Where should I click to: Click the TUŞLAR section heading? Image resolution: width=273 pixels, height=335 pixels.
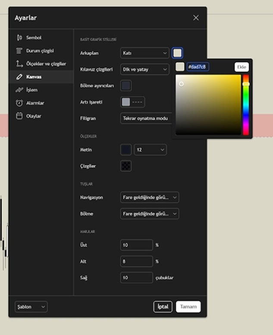pos(86,184)
